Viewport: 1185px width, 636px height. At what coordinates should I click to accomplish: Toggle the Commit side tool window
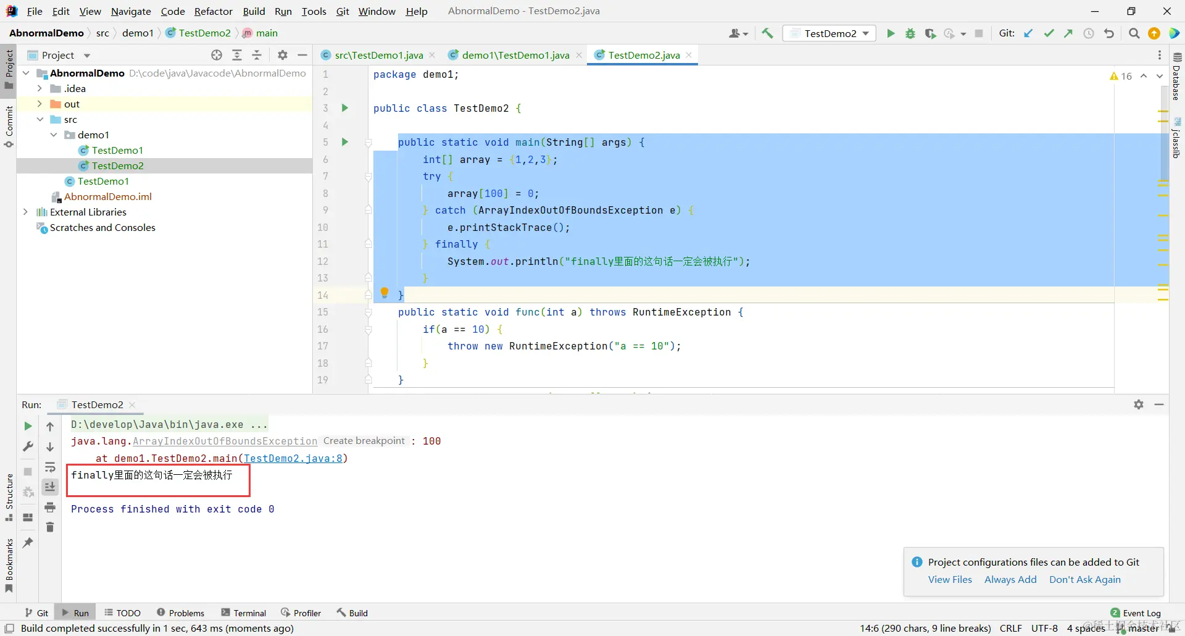coord(9,127)
